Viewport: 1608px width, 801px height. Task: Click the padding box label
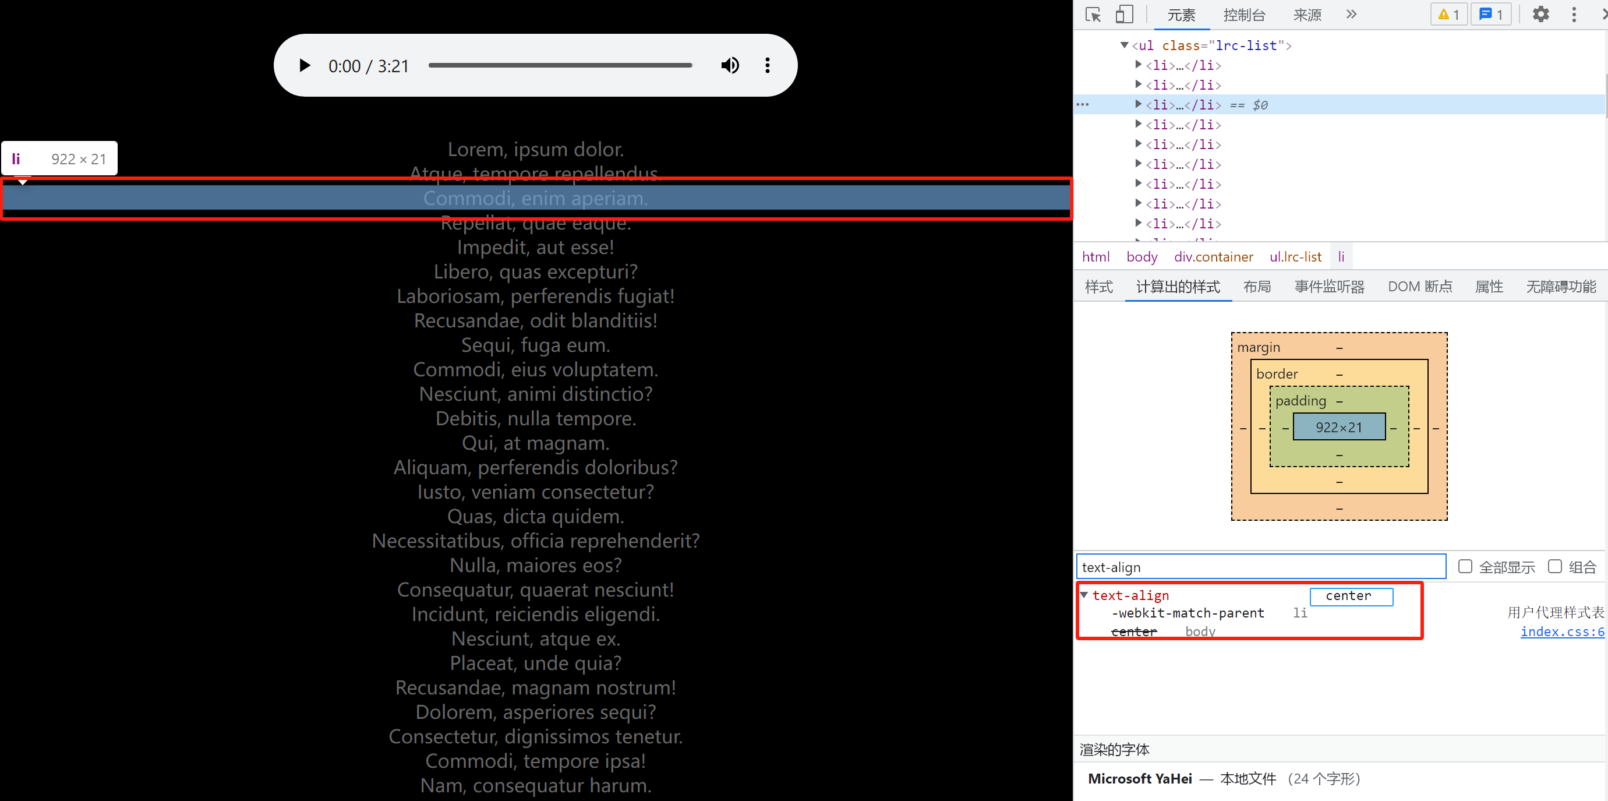tap(1300, 401)
